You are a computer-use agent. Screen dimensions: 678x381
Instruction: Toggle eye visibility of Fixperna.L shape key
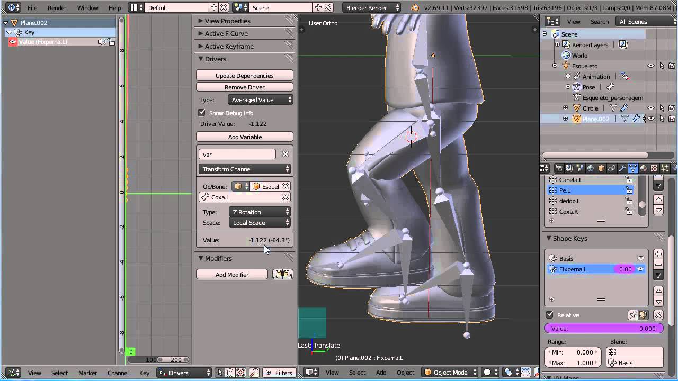pyautogui.click(x=640, y=269)
